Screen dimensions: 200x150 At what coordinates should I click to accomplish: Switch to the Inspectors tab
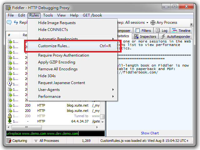click(x=145, y=37)
